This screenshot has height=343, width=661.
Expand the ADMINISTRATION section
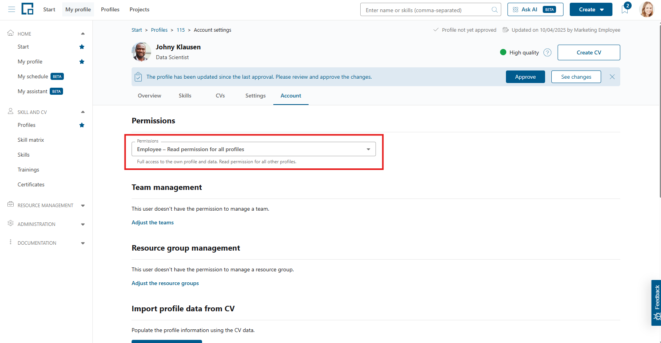[x=83, y=224]
